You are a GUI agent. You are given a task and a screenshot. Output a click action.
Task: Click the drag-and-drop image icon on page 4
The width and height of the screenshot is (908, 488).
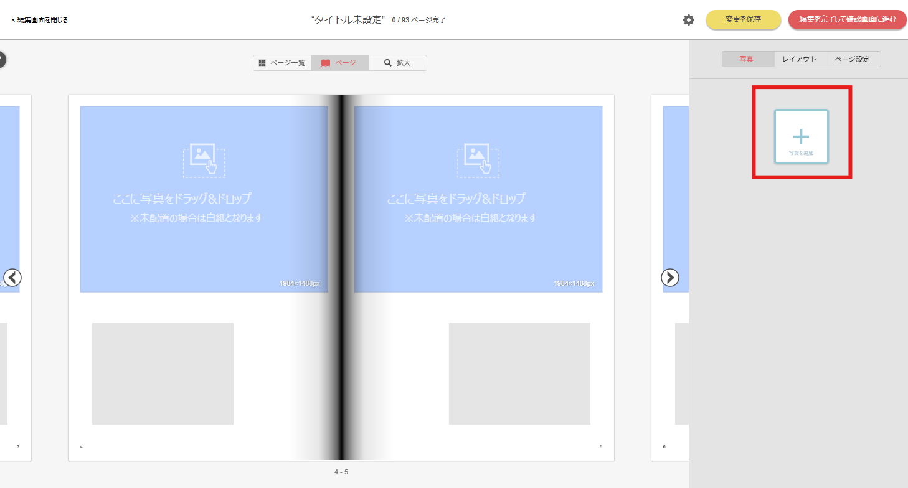tap(204, 161)
